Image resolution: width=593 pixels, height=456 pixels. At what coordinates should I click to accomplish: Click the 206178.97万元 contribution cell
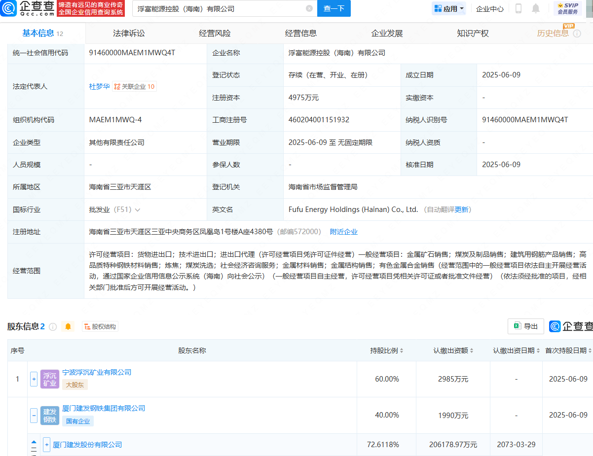tap(453, 445)
